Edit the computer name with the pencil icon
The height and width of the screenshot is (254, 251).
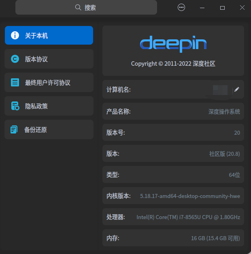(x=236, y=89)
